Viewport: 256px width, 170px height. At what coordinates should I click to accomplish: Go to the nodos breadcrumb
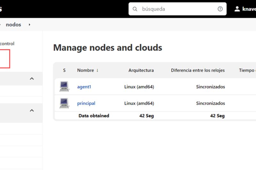(x=13, y=25)
